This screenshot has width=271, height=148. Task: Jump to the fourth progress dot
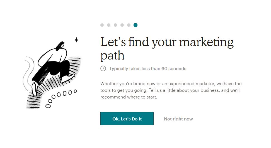(122, 25)
